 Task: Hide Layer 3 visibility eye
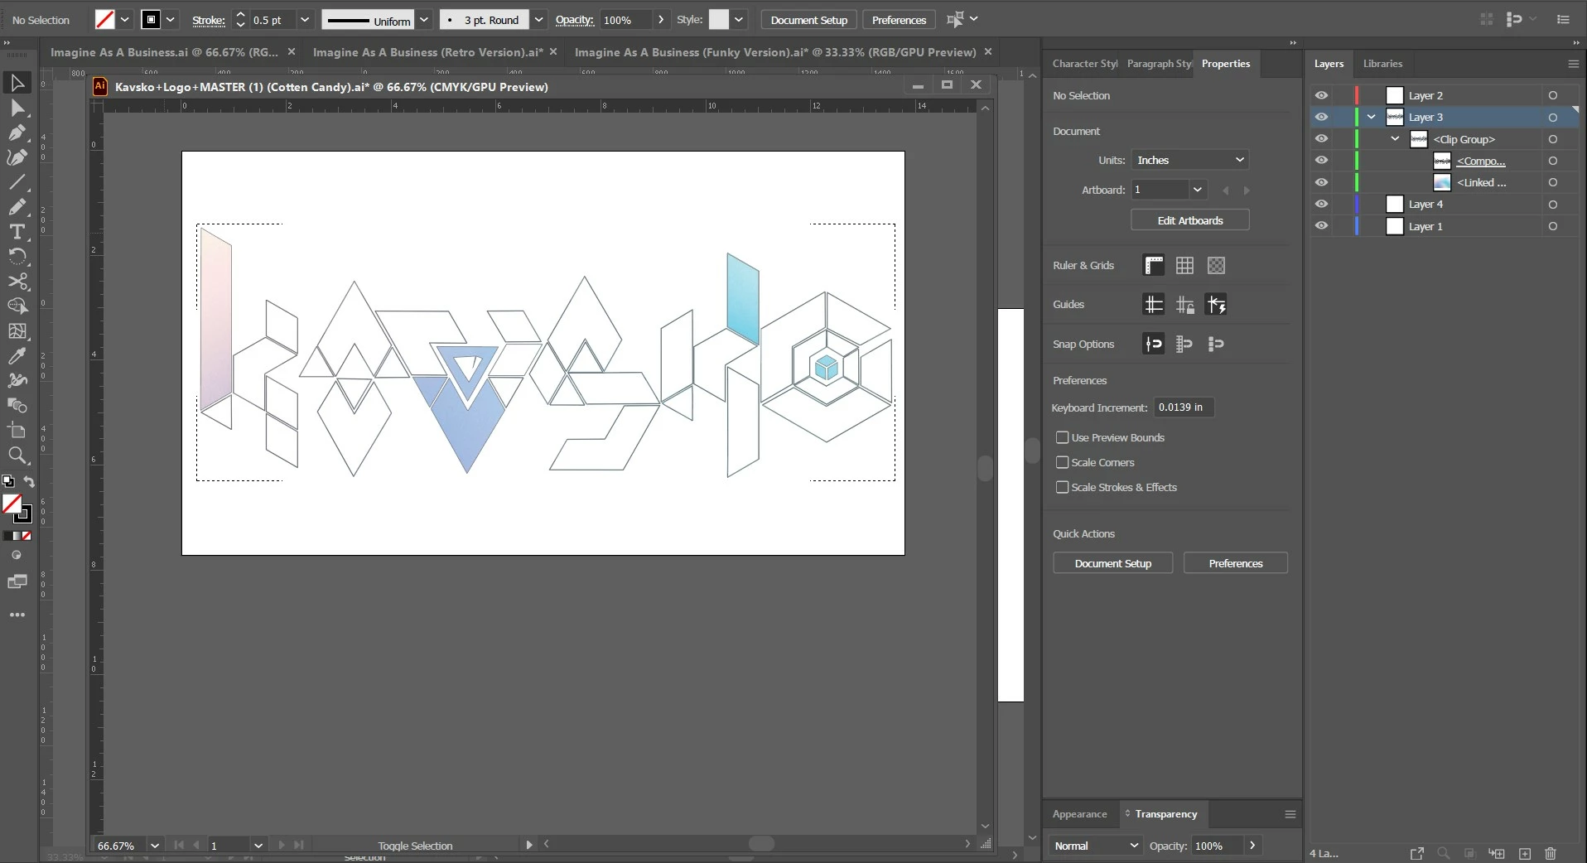pos(1321,117)
